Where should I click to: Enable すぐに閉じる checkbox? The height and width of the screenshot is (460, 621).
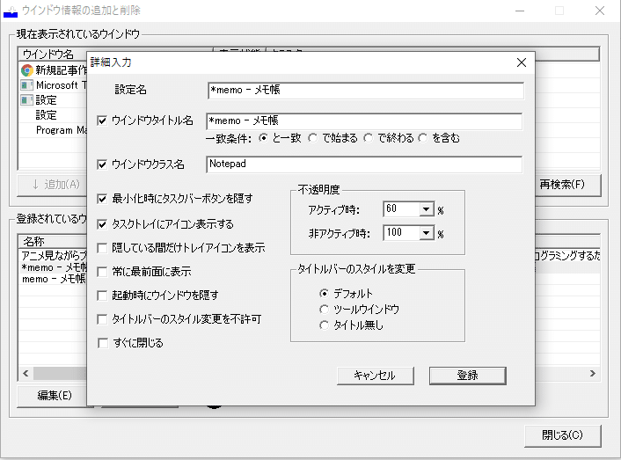click(x=102, y=343)
